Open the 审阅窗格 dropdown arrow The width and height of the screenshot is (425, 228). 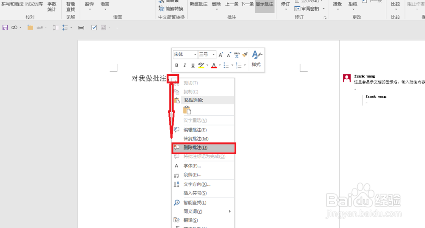(x=323, y=8)
